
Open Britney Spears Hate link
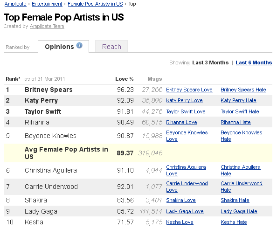click(x=243, y=90)
